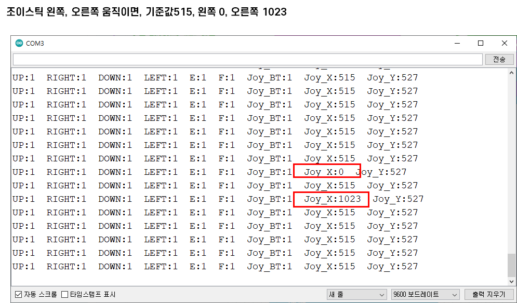Close the COM3 serial monitor window
The height and width of the screenshot is (303, 517).
(x=505, y=43)
